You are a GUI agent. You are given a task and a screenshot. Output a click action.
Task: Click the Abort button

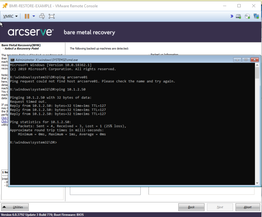pos(248,207)
